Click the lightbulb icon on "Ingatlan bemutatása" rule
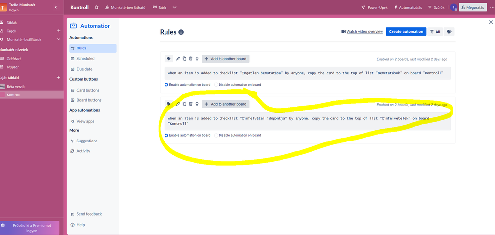The width and height of the screenshot is (495, 235). click(x=197, y=59)
